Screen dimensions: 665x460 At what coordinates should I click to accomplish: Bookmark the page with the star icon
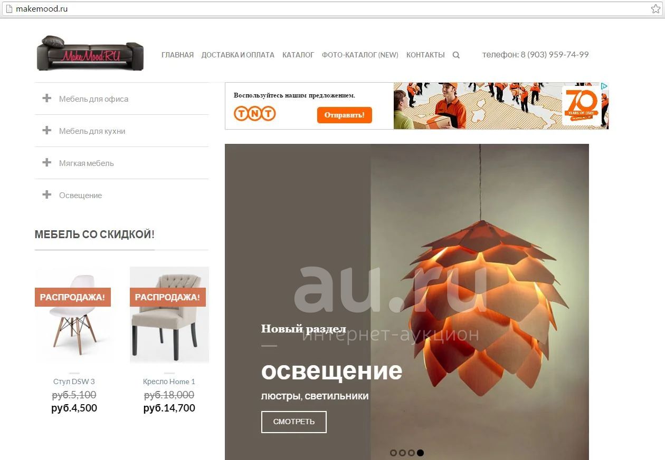tap(655, 9)
